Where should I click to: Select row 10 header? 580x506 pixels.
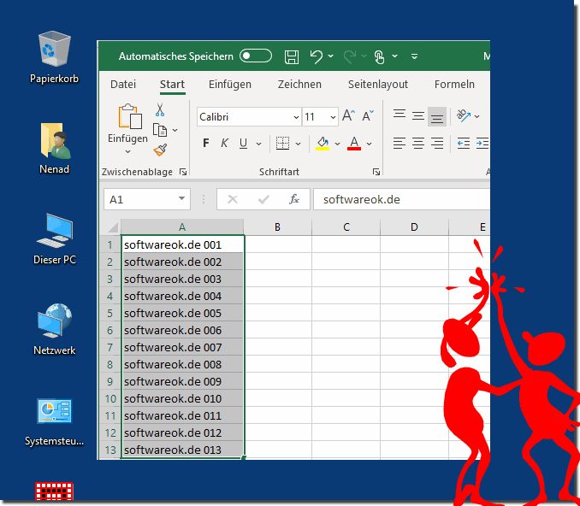(110, 399)
